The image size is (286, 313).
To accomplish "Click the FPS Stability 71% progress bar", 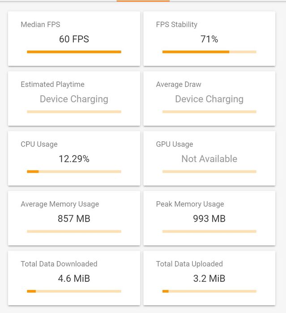I will pyautogui.click(x=209, y=52).
